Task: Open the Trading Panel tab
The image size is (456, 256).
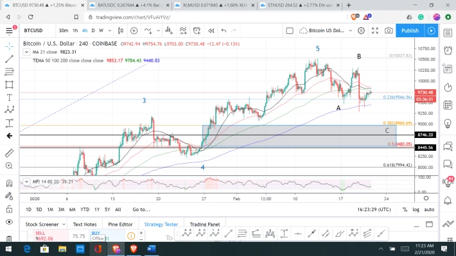Action: 205,225
